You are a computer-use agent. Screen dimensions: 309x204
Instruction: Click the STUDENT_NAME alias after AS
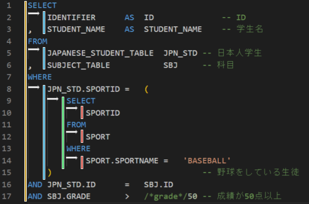point(173,29)
